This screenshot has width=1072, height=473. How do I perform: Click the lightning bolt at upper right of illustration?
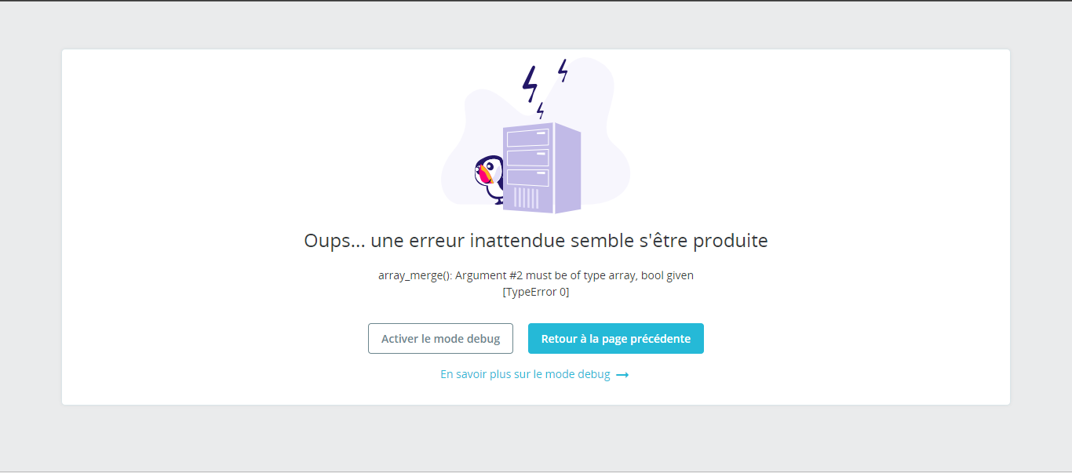pos(563,70)
